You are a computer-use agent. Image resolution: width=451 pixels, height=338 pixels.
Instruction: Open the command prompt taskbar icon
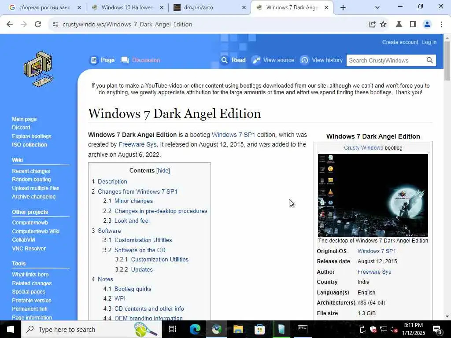[x=303, y=329]
